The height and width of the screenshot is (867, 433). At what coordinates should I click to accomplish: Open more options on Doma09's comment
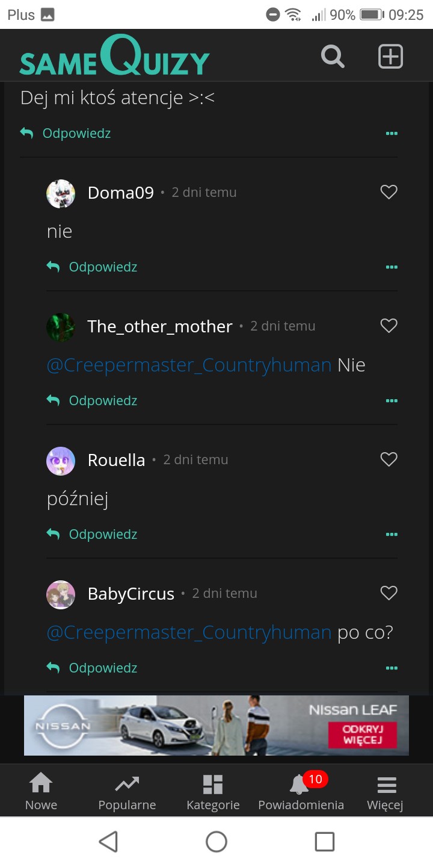[392, 267]
